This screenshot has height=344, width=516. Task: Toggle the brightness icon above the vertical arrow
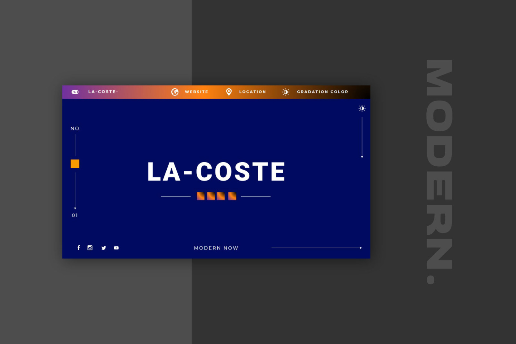tap(362, 108)
